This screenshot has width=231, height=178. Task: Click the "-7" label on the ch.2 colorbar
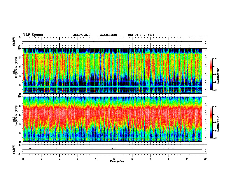tap(216, 115)
